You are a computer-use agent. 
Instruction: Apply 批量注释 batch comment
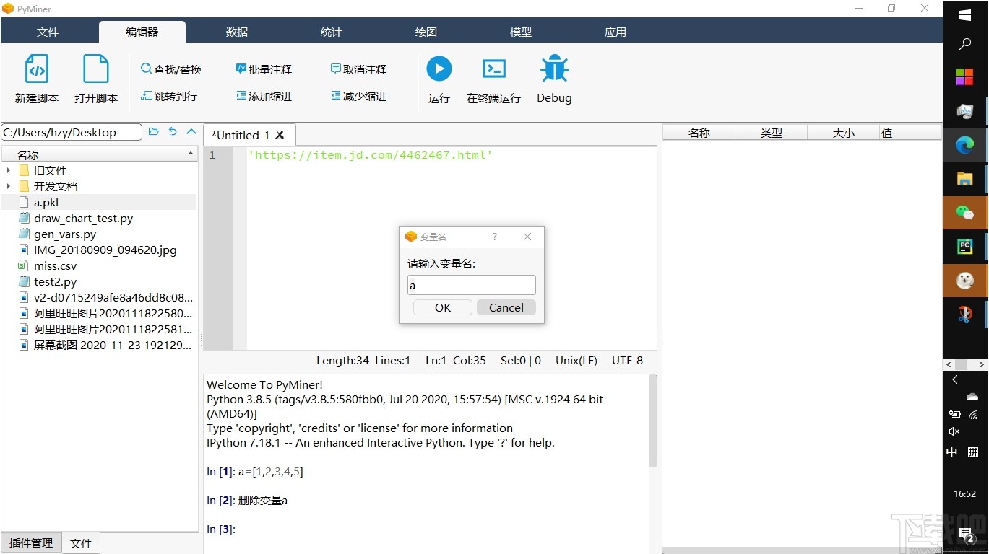(x=264, y=69)
